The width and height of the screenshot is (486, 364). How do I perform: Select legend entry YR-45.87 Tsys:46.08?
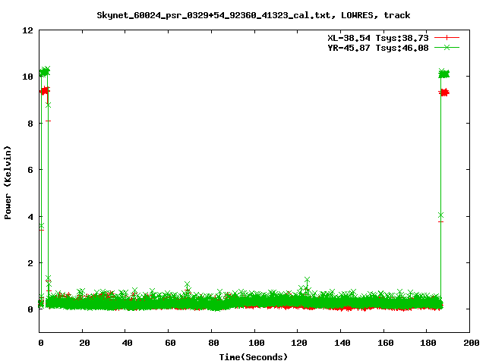click(x=378, y=48)
